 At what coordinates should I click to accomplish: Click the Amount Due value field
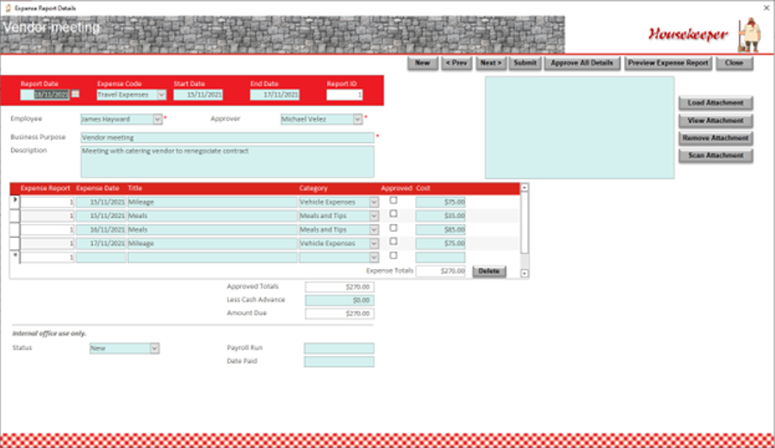pos(339,314)
